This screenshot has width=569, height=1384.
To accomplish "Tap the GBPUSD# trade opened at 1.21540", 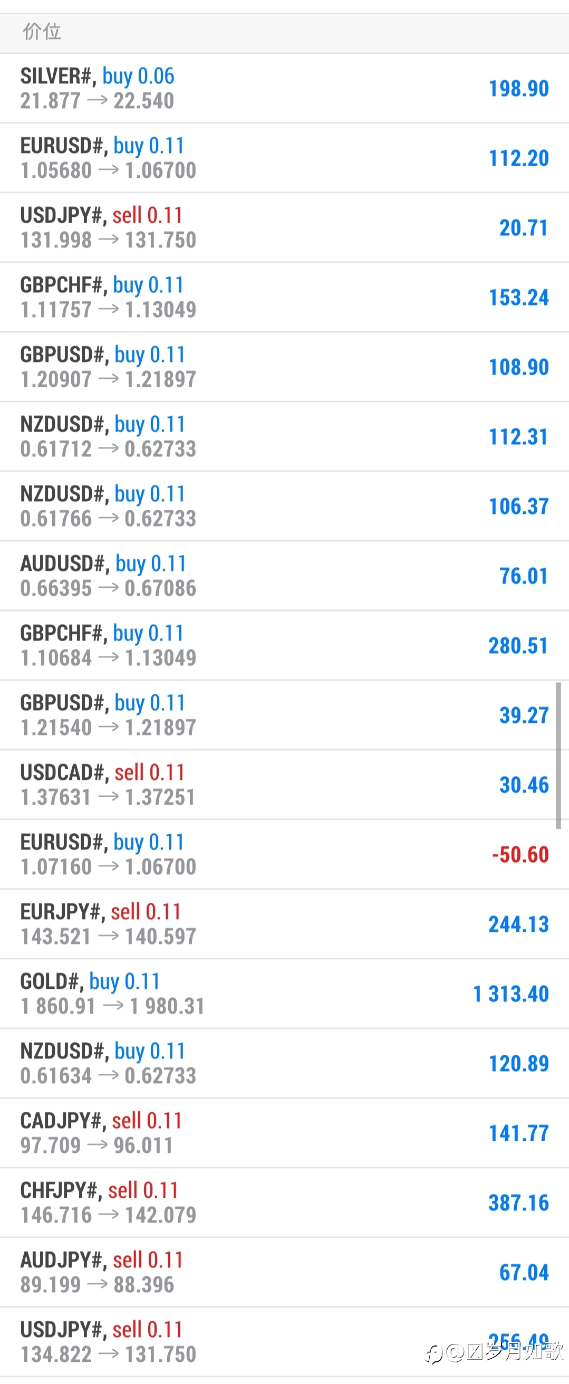I will [x=285, y=715].
